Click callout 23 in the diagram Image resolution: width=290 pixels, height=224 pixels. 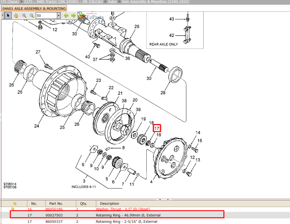tap(98, 80)
